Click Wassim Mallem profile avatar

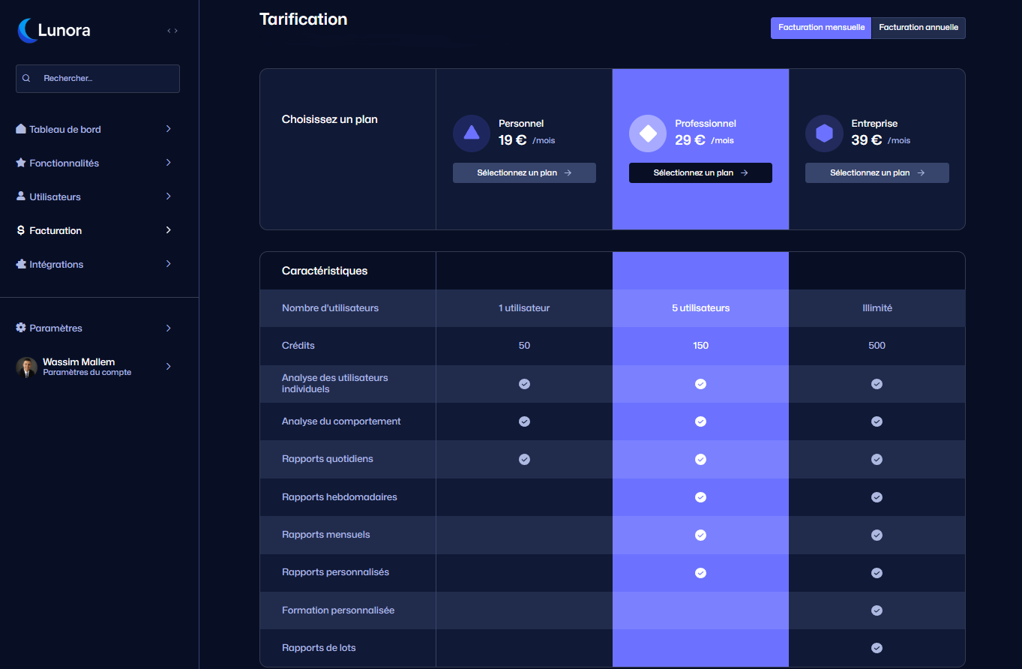point(26,367)
